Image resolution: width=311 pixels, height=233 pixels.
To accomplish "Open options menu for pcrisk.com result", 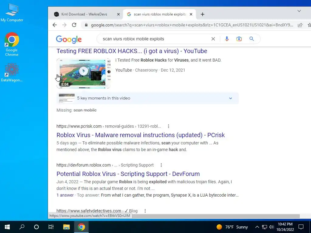I will pyautogui.click(x=168, y=126).
